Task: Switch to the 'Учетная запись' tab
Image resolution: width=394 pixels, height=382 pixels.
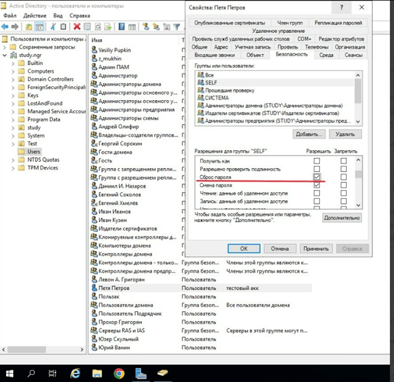Action: (253, 47)
